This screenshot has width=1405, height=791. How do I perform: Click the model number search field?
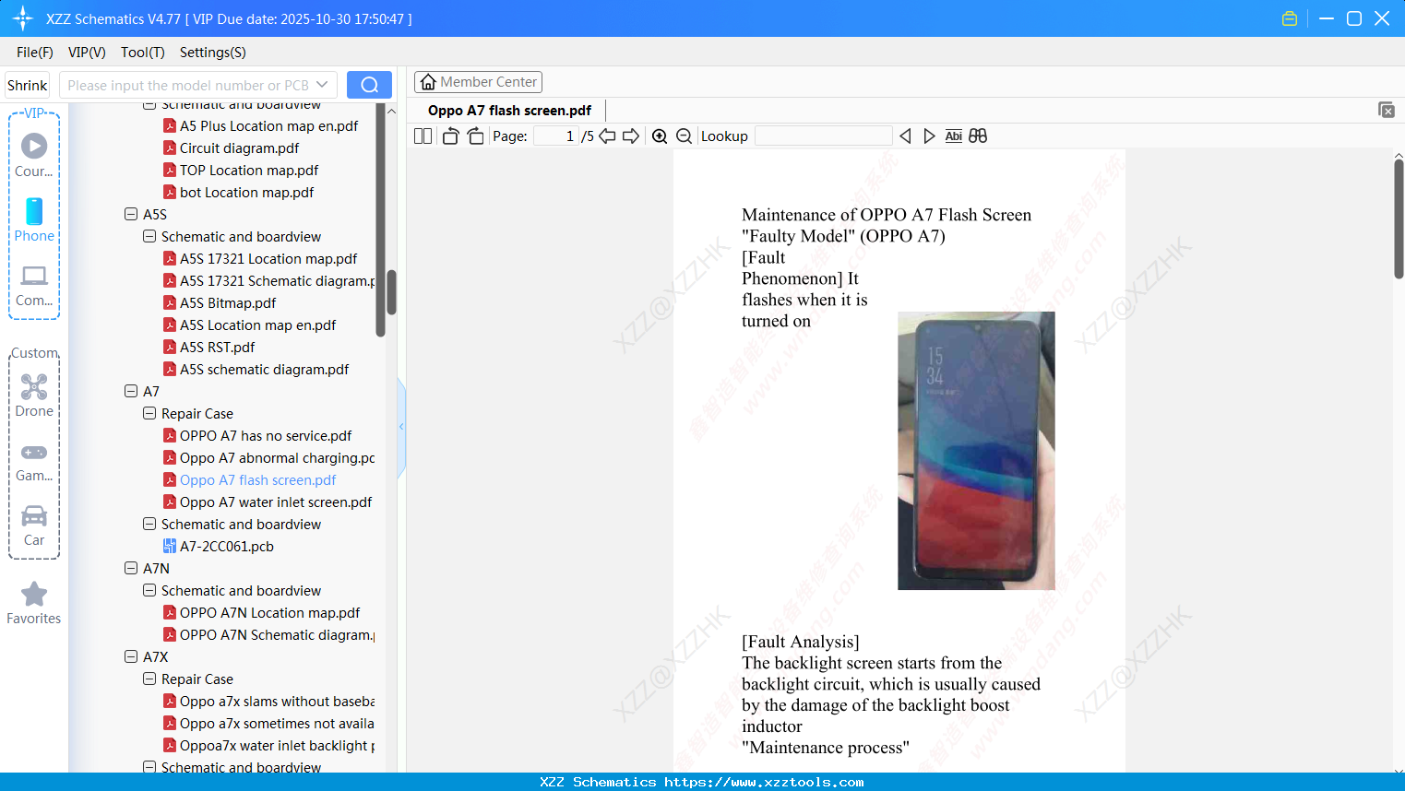pyautogui.click(x=188, y=85)
